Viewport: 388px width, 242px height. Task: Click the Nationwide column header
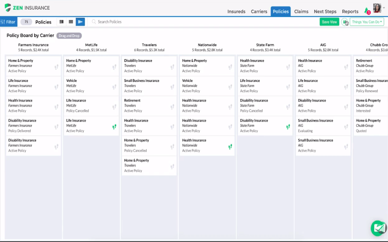click(207, 45)
